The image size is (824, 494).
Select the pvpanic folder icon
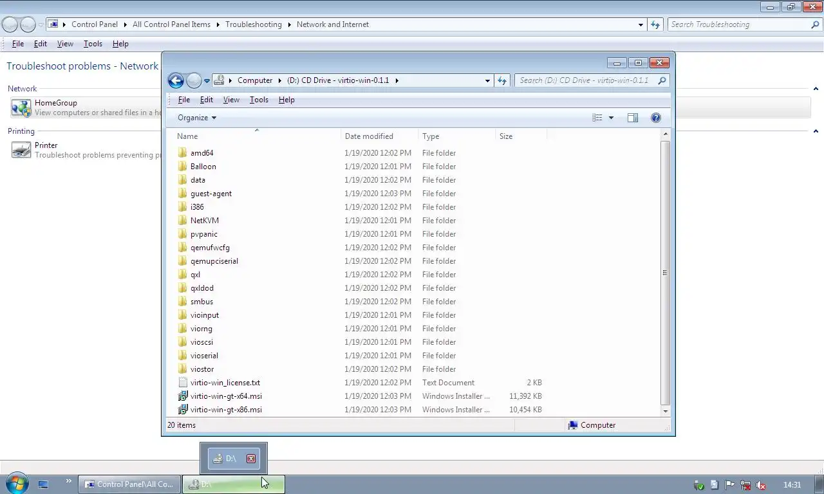coord(183,234)
